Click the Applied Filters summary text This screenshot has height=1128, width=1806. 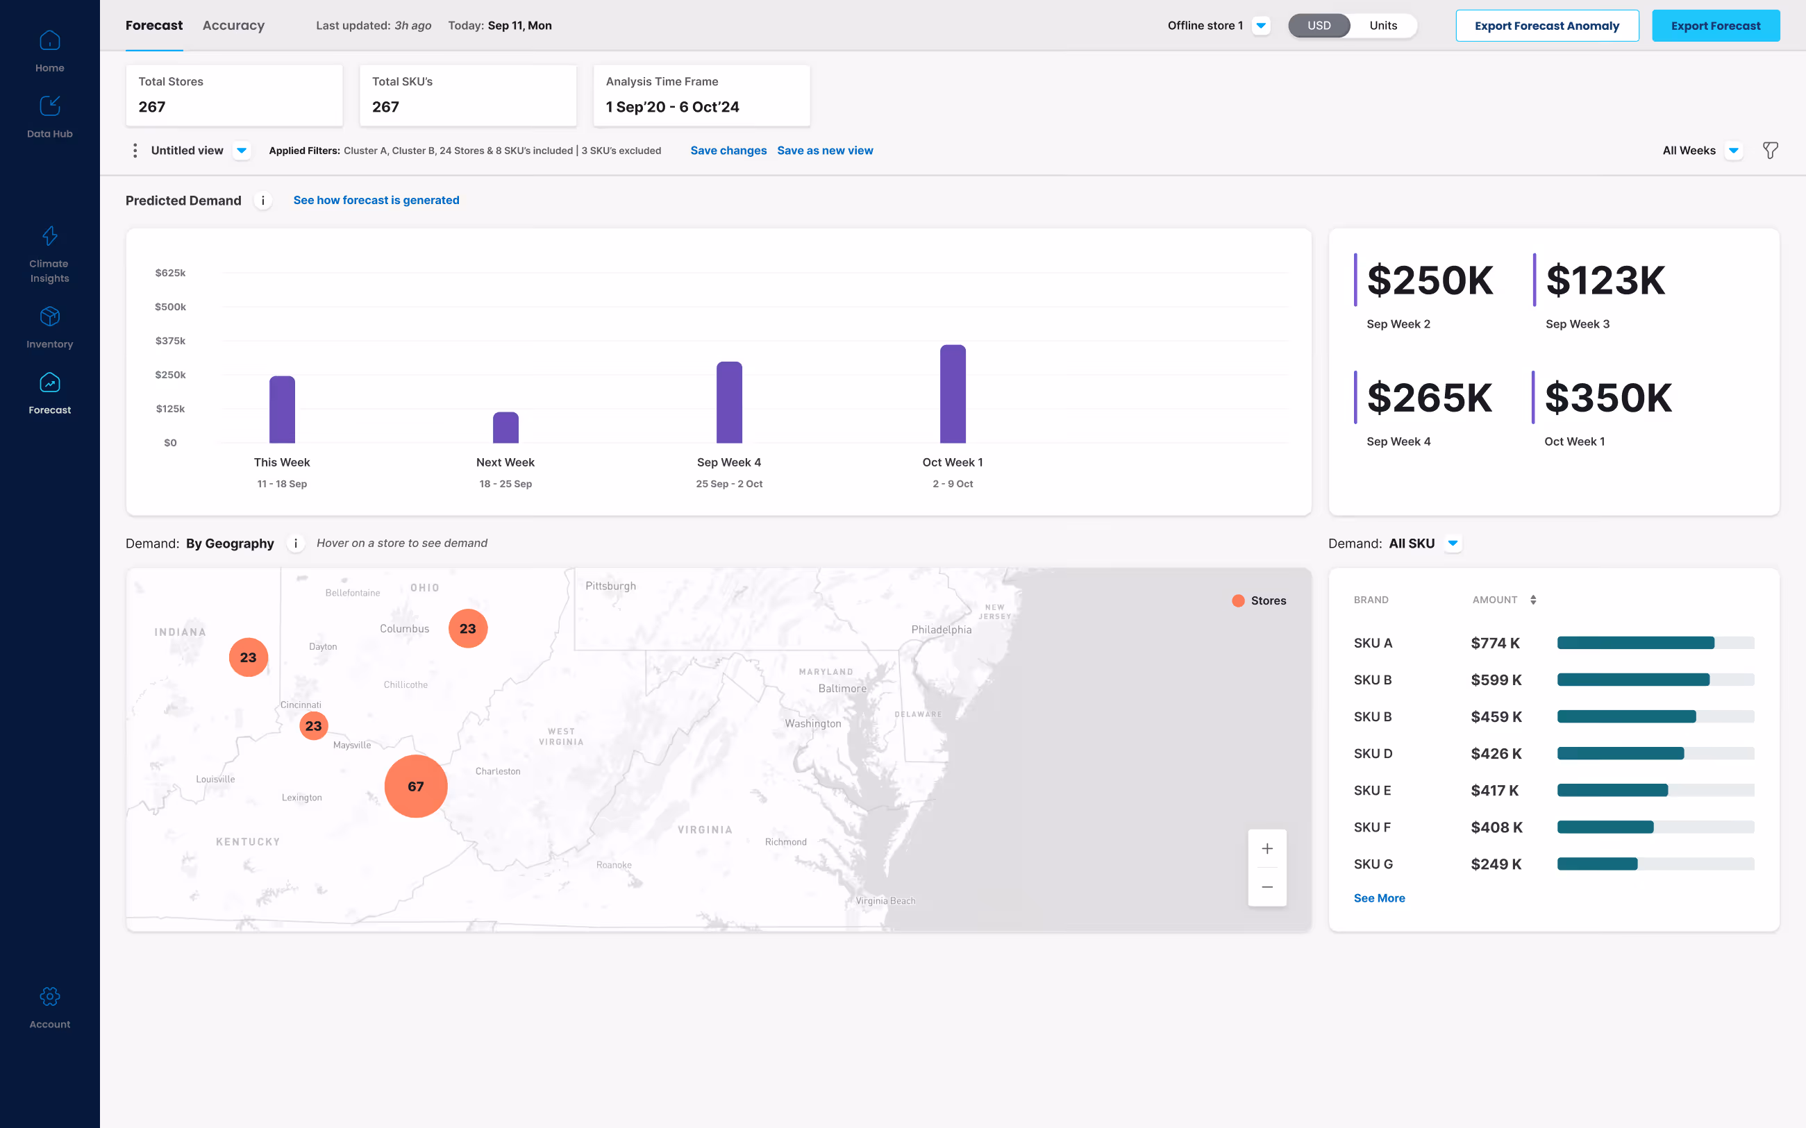click(465, 151)
